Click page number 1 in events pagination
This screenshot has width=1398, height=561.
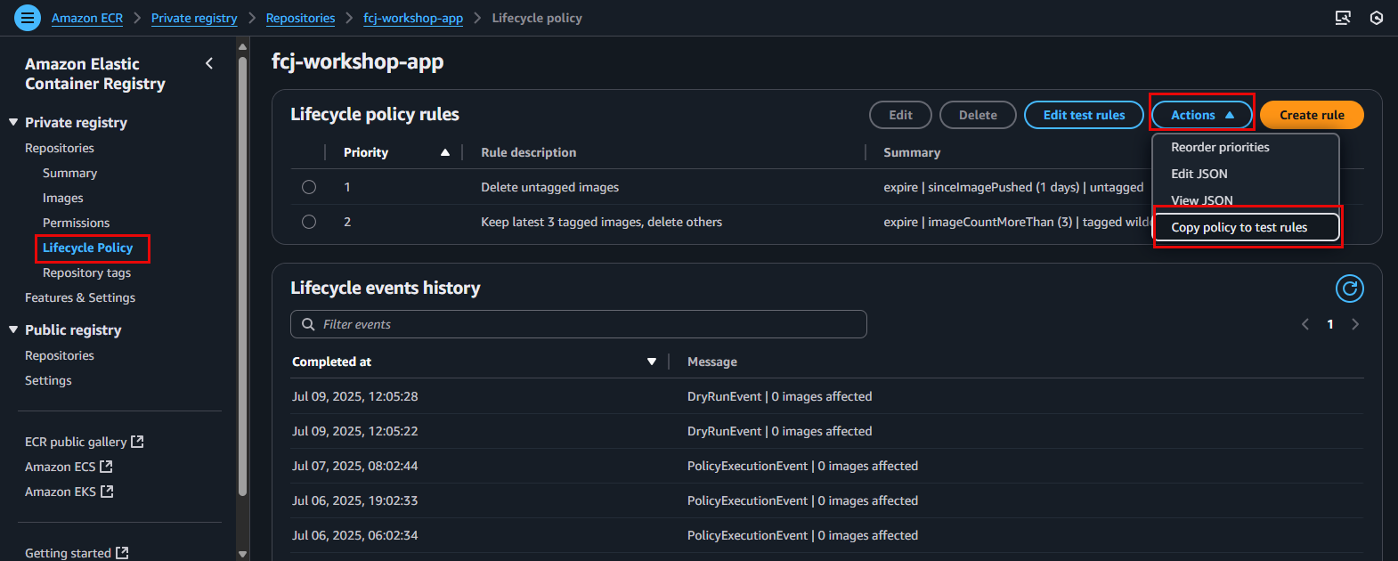pyautogui.click(x=1330, y=324)
